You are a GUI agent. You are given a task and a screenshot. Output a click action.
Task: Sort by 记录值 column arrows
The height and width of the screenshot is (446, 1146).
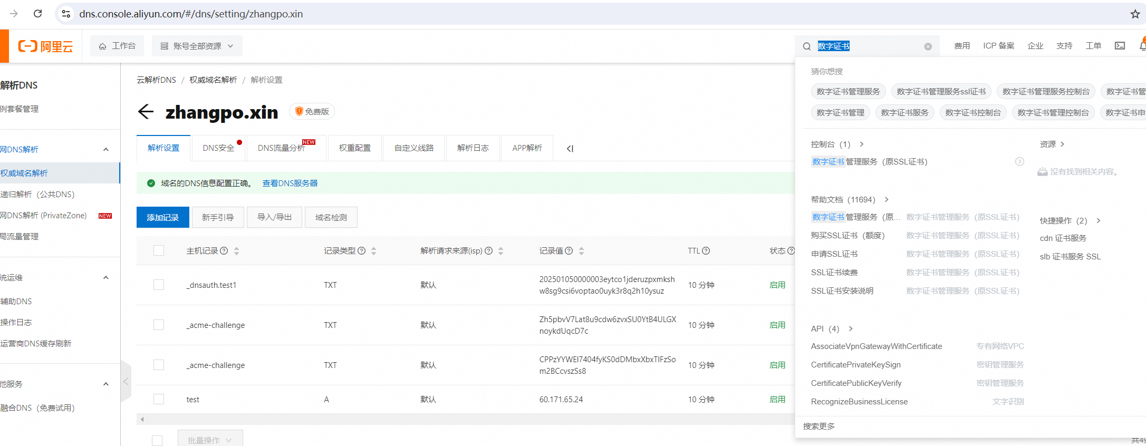click(581, 251)
